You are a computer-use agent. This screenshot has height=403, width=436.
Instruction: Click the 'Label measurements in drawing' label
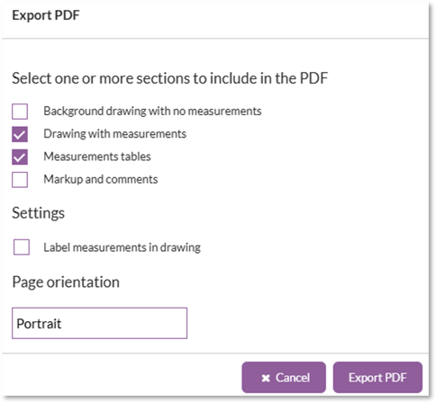click(123, 247)
